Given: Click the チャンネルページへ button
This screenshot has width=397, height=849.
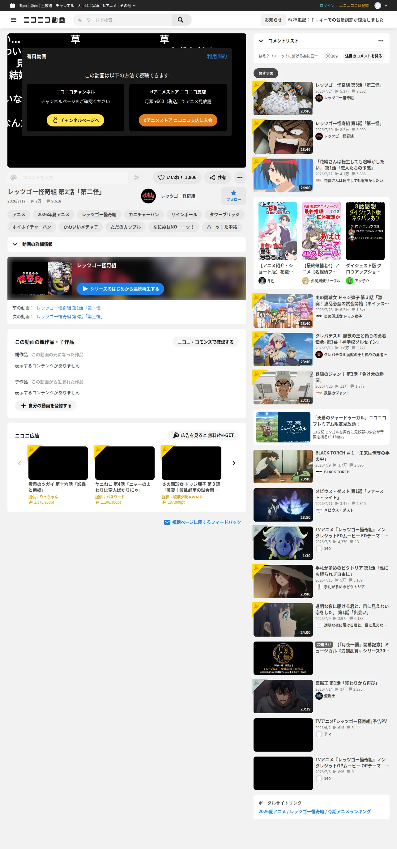Looking at the screenshot, I should pos(75,120).
